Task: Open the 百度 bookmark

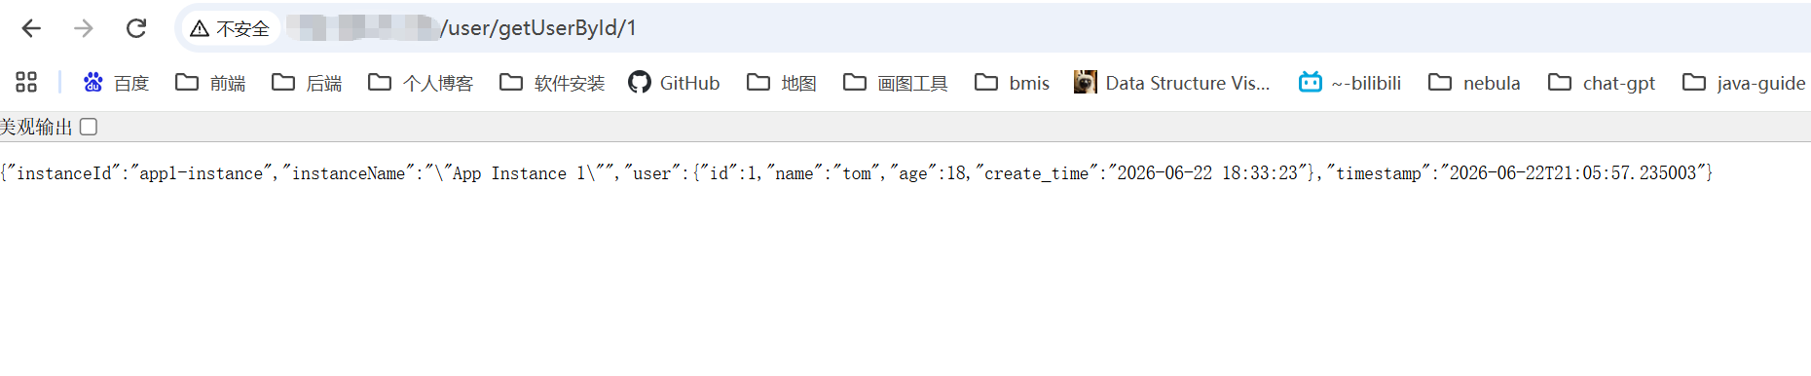Action: click(x=116, y=83)
